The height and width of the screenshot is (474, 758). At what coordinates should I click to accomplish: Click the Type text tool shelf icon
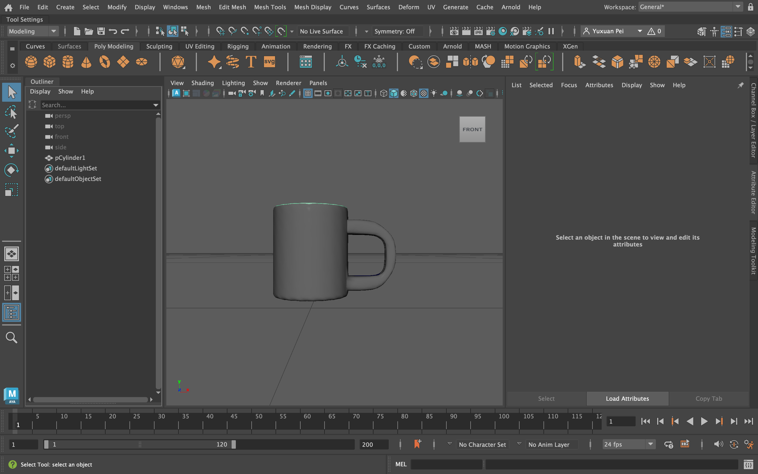(251, 62)
